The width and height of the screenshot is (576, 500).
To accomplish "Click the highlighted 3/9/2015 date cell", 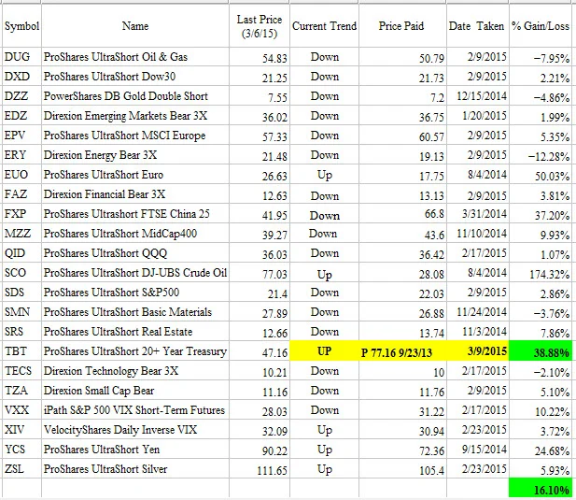I will pyautogui.click(x=478, y=350).
